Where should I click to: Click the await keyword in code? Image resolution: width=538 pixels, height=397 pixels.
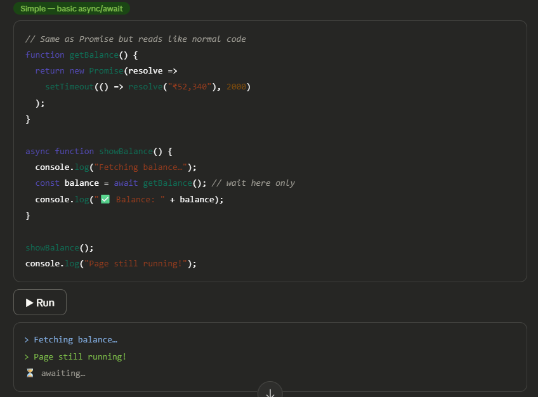pyautogui.click(x=126, y=183)
